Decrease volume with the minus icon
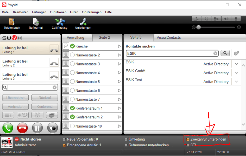Screen dimensions: 246x156 click(194, 27)
